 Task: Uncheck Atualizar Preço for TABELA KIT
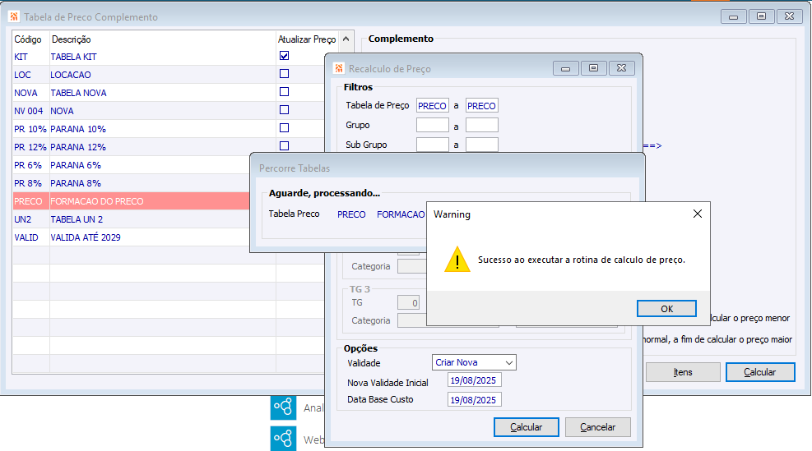[x=284, y=56]
